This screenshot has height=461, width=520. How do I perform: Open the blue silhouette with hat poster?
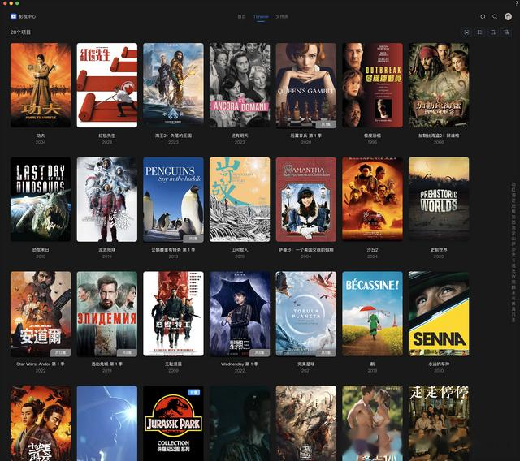click(x=106, y=423)
